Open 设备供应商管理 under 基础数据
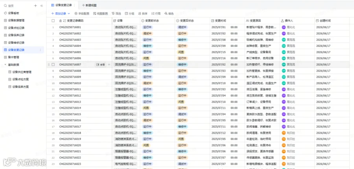Image resolution: width=354 pixels, height=169 pixels. (22, 72)
